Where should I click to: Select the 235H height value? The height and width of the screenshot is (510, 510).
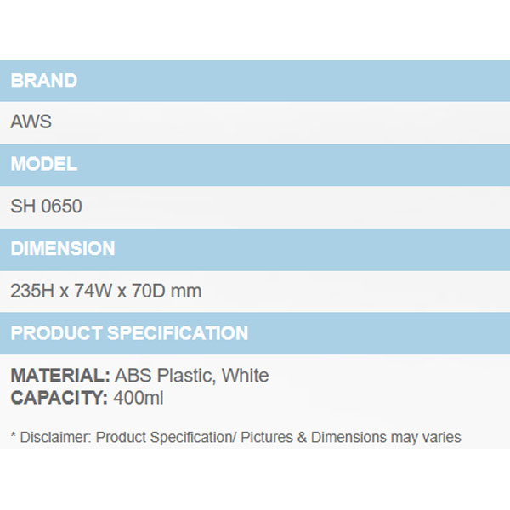click(34, 292)
